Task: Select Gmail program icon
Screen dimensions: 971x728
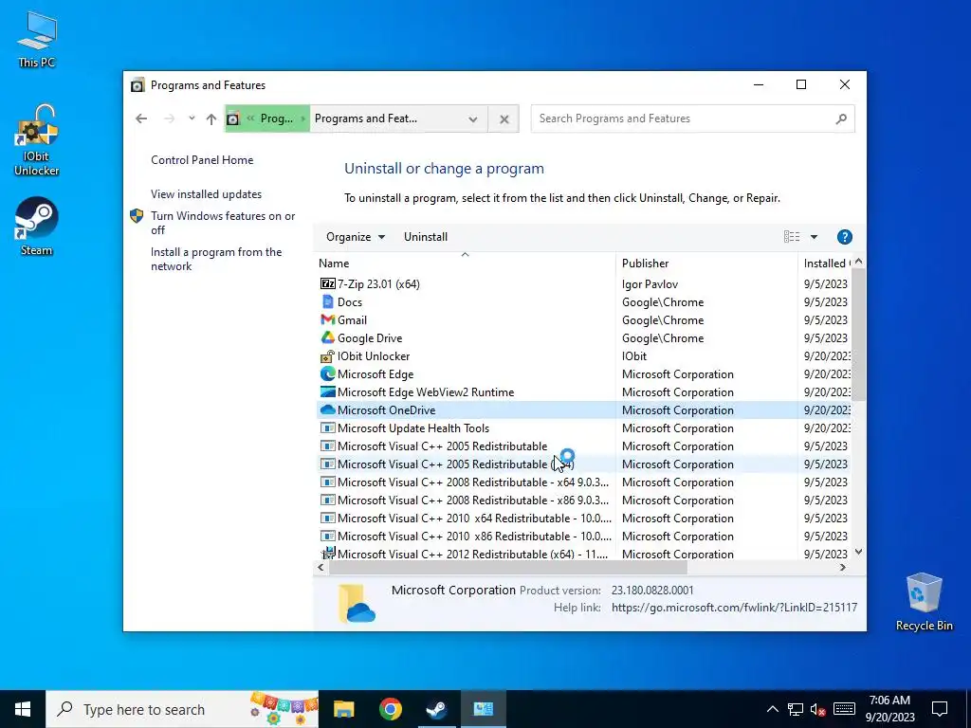Action: click(x=327, y=319)
